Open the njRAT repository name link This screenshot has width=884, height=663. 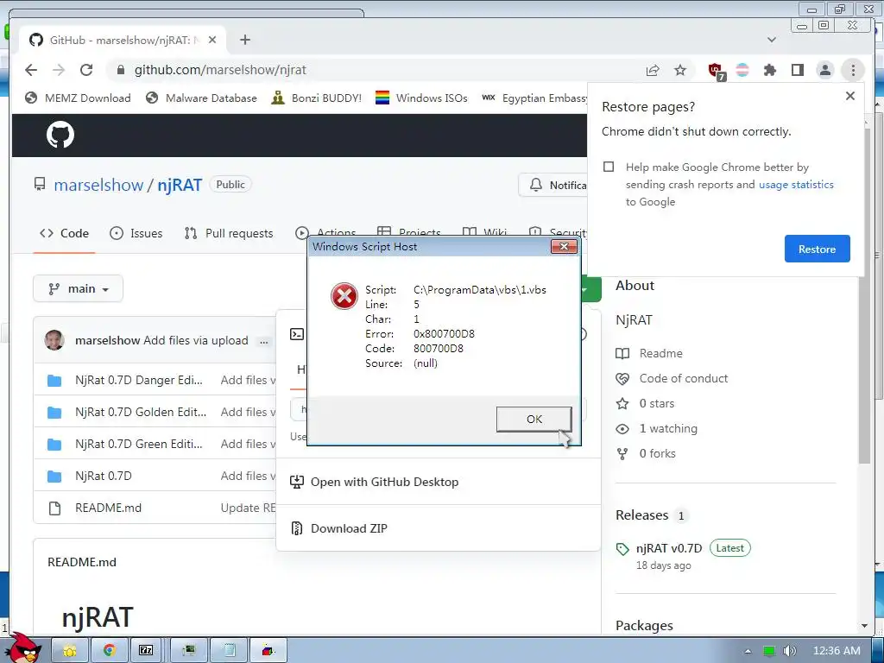coord(180,185)
